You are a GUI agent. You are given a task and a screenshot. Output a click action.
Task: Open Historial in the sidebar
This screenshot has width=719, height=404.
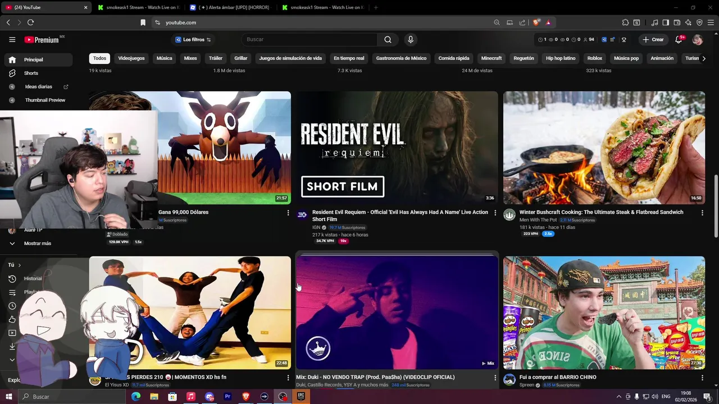pyautogui.click(x=33, y=278)
